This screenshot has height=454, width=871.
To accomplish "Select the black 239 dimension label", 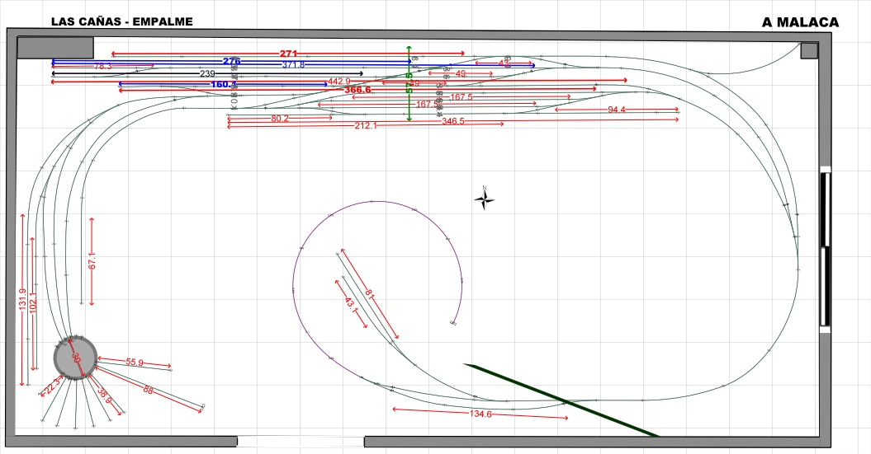I will click(x=207, y=73).
